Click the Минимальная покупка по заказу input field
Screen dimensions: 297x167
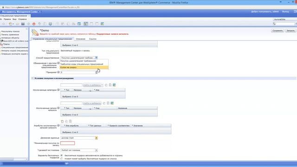pyautogui.click(x=67, y=143)
